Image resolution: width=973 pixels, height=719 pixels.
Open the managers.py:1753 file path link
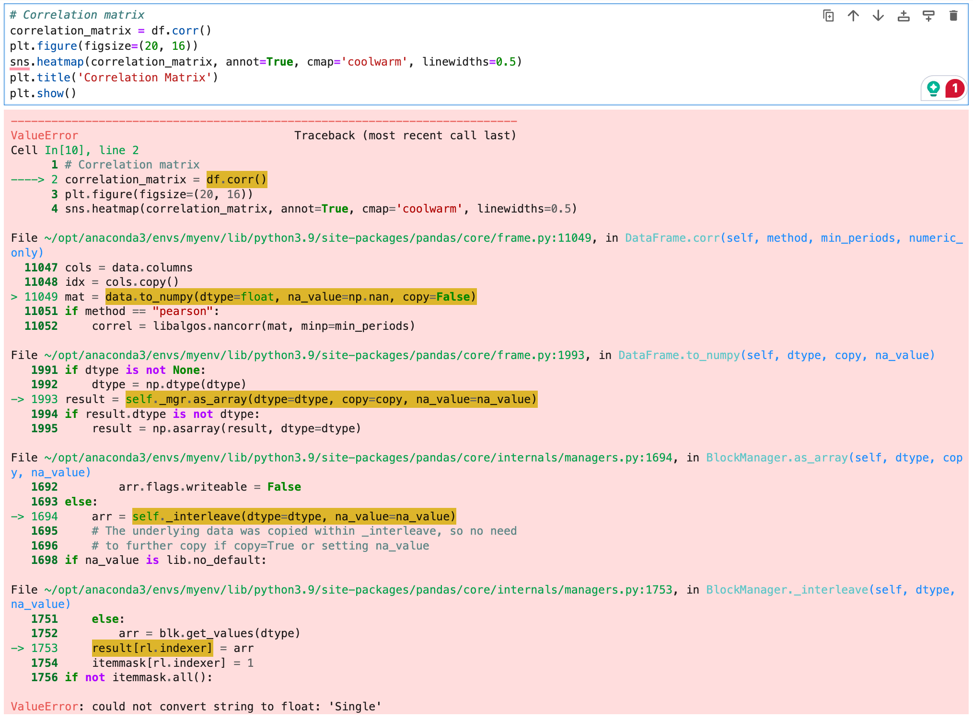(358, 590)
